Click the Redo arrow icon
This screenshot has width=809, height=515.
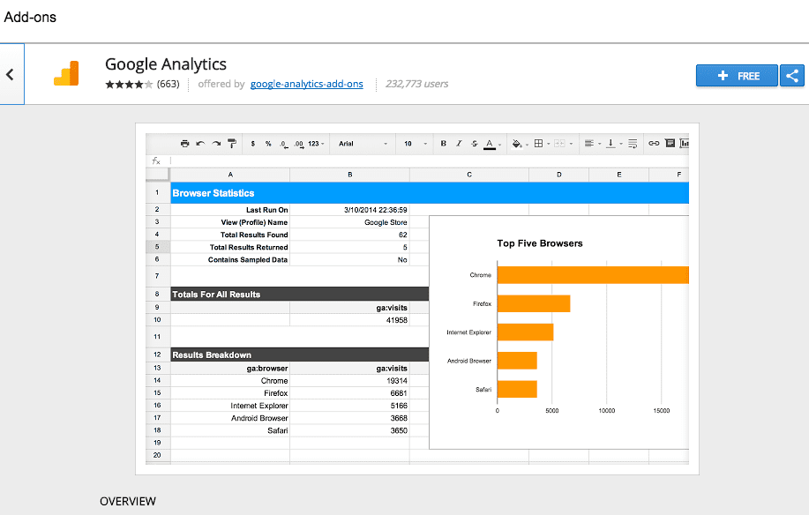[x=217, y=144]
